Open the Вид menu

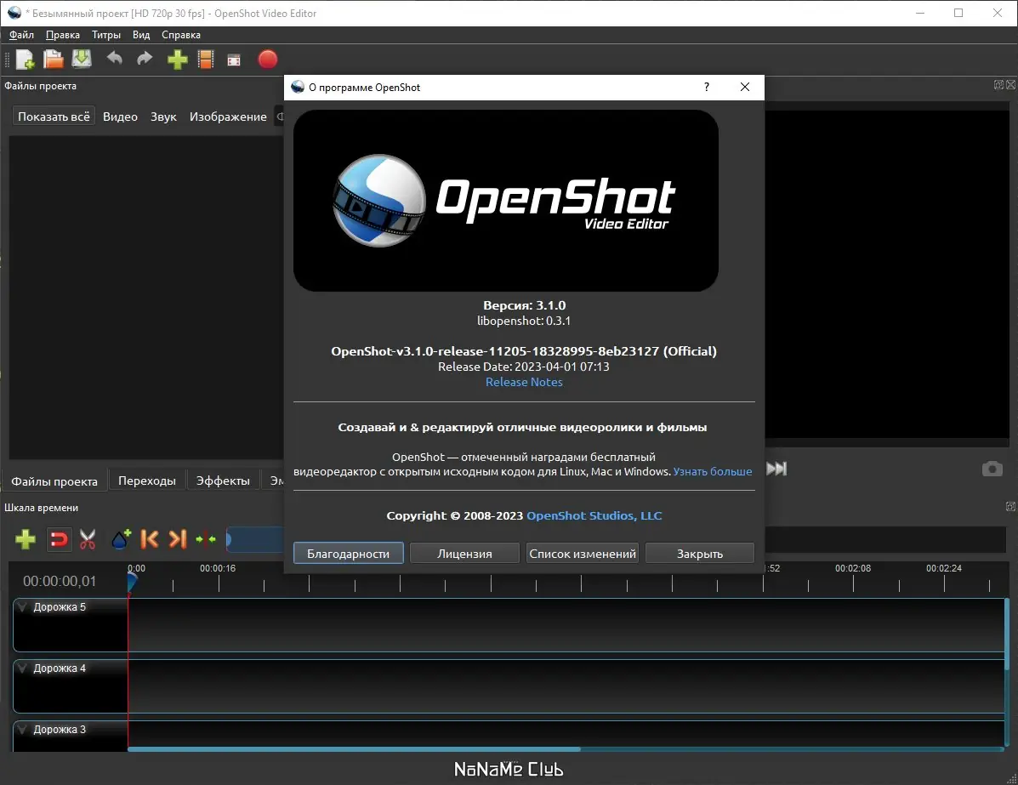click(141, 35)
